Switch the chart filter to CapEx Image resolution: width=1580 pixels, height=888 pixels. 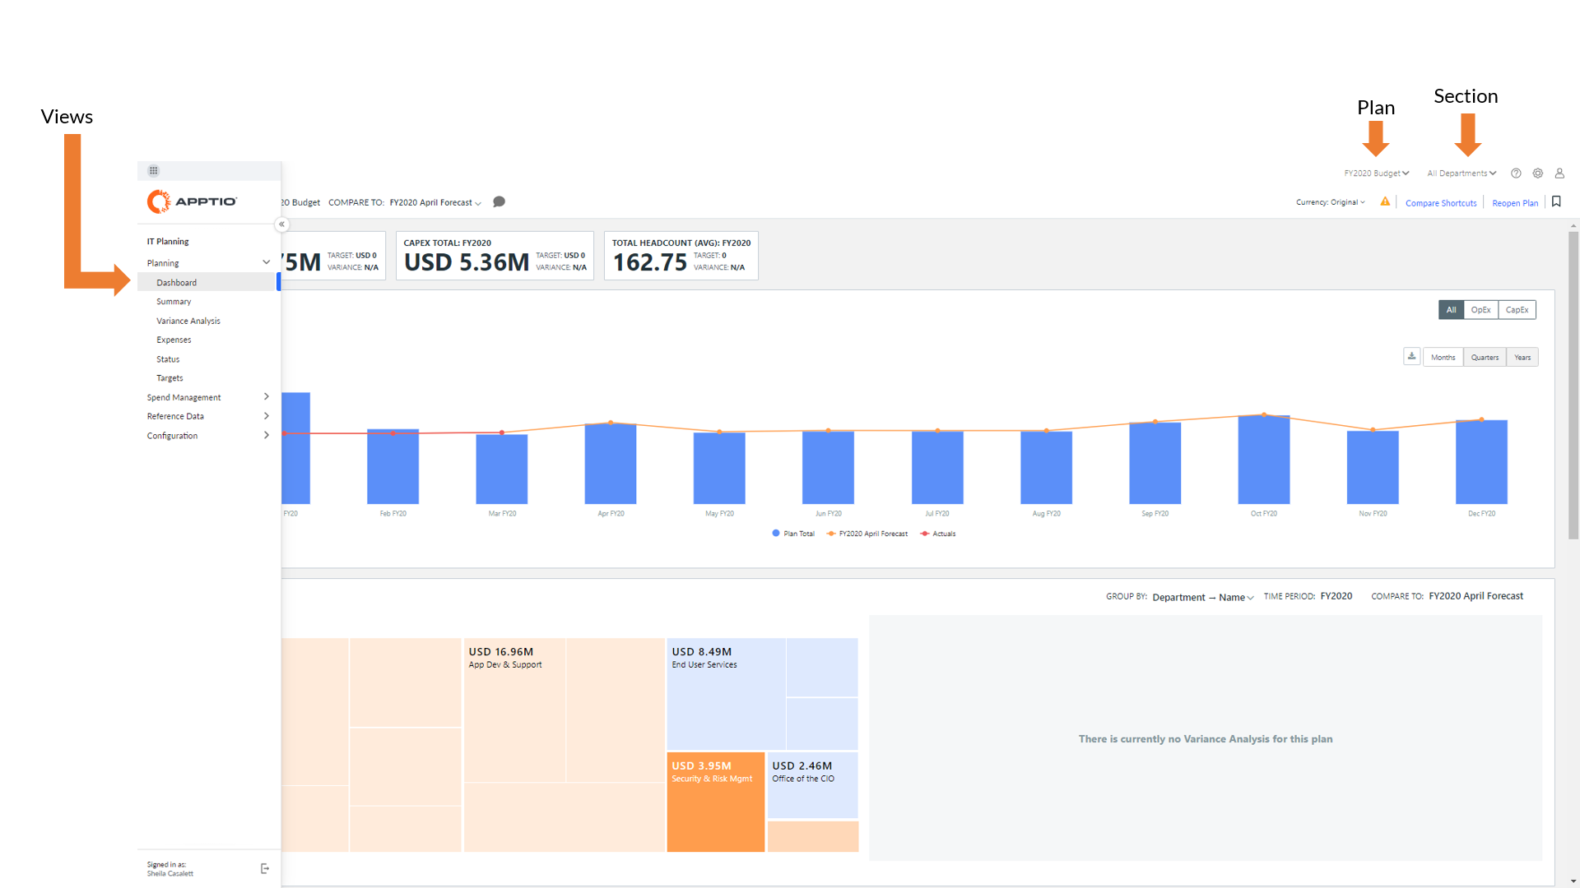click(x=1517, y=310)
